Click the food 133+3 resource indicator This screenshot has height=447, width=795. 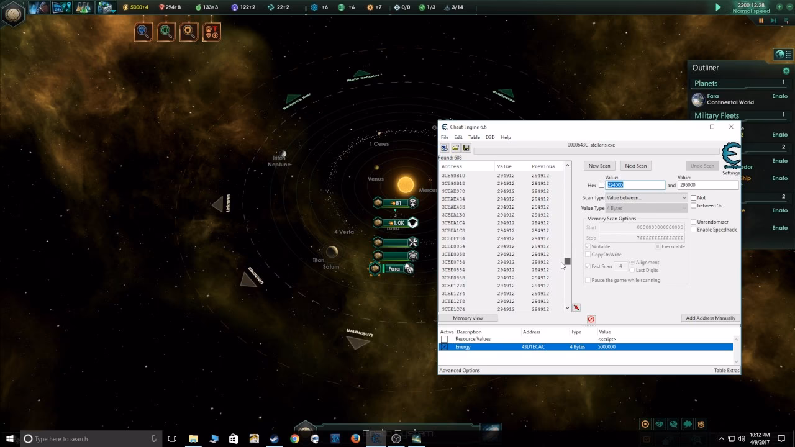(206, 7)
